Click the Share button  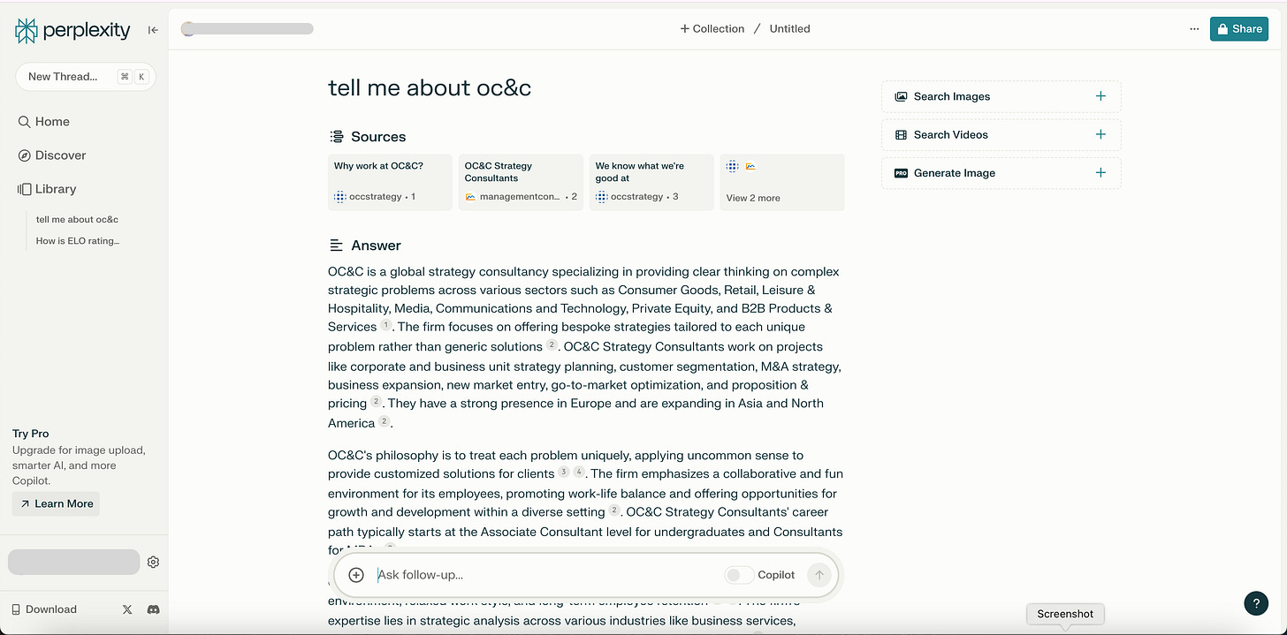coord(1239,29)
